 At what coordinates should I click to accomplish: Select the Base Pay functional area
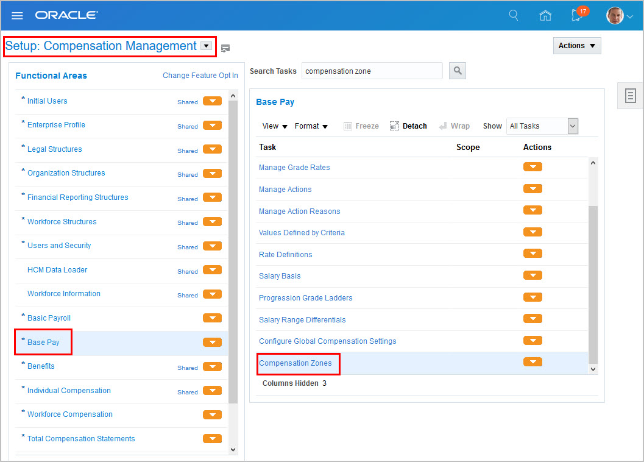(43, 342)
